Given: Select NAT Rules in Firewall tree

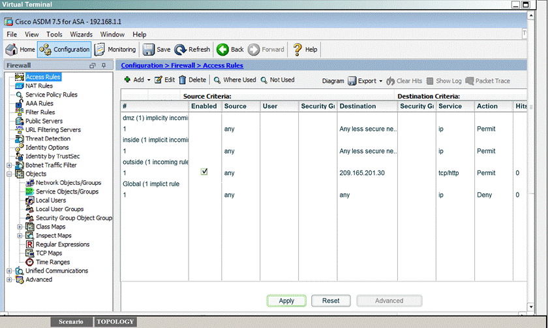Looking at the screenshot, I should (38, 86).
